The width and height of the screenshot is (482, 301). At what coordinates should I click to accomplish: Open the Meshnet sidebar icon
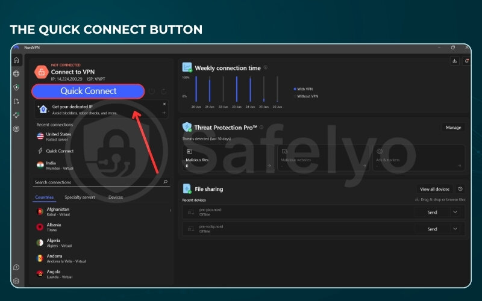pyautogui.click(x=16, y=115)
